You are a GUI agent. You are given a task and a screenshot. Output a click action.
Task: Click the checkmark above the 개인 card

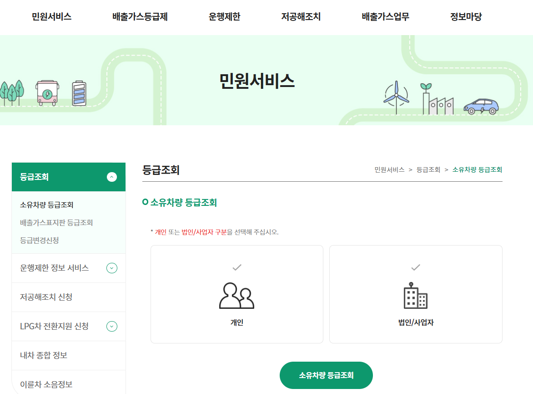pos(236,267)
